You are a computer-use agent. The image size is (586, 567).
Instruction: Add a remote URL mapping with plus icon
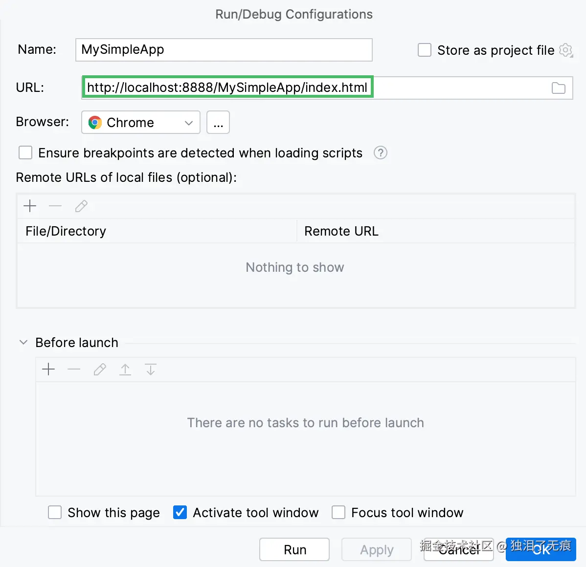click(x=30, y=206)
